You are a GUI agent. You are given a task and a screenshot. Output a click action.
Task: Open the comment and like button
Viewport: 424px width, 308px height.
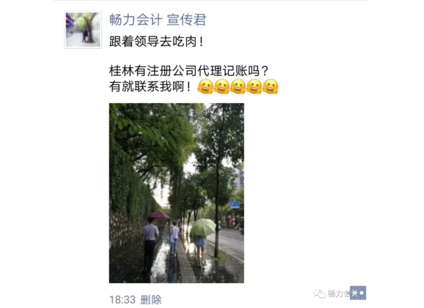click(358, 293)
